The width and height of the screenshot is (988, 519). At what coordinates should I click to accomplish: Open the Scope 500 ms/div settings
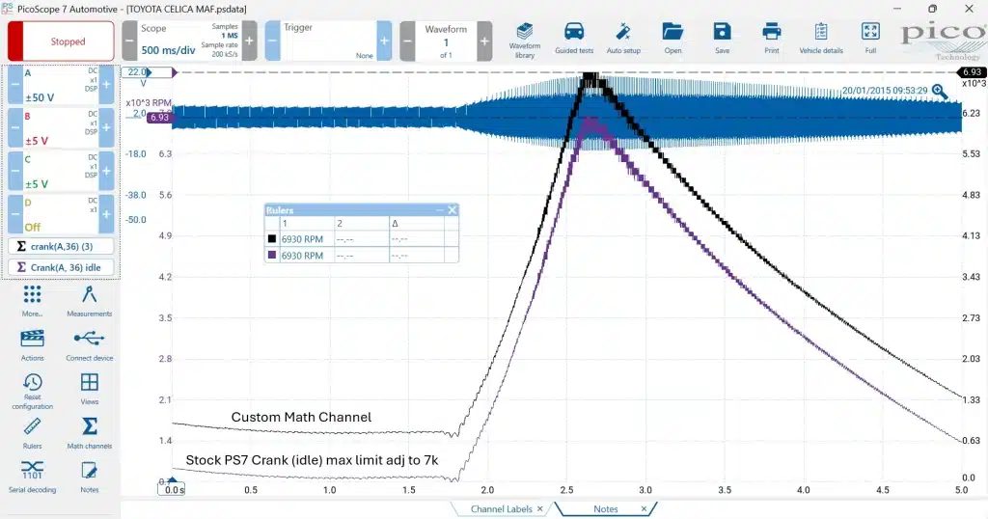[189, 41]
